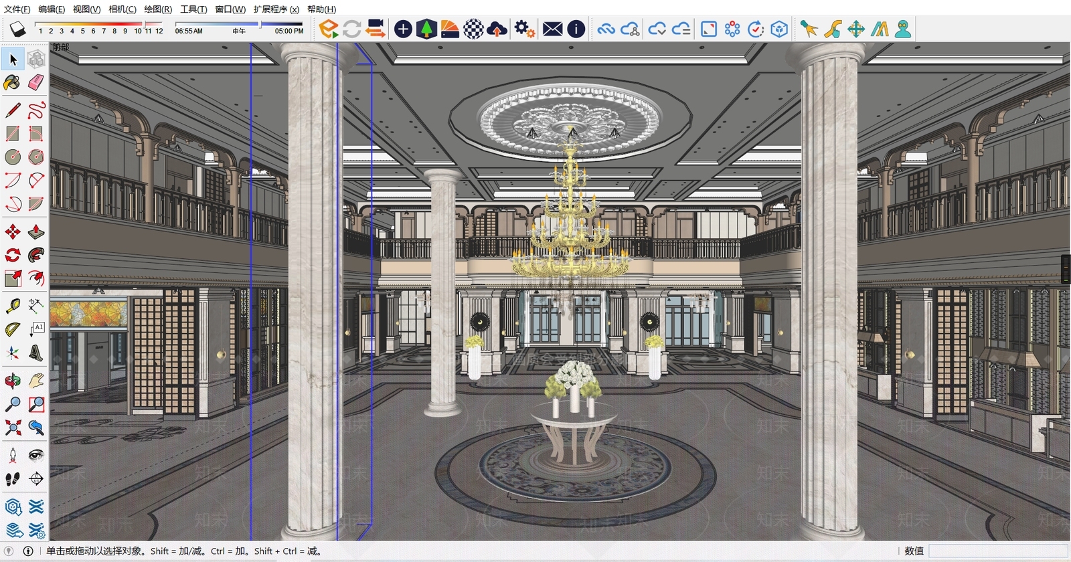Image resolution: width=1071 pixels, height=562 pixels.
Task: Select the Freehand squiggle tool
Action: (x=36, y=110)
